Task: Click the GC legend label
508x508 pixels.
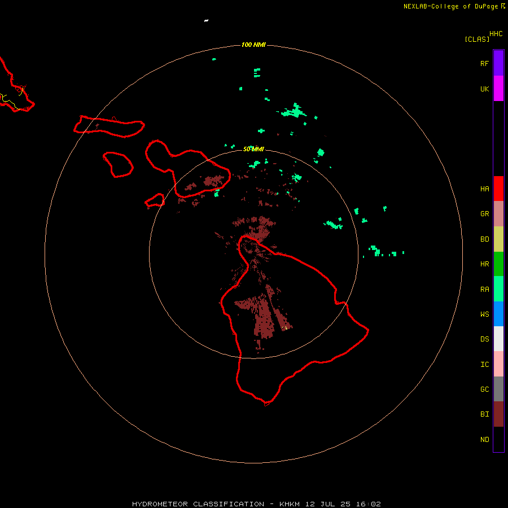Action: [x=484, y=389]
